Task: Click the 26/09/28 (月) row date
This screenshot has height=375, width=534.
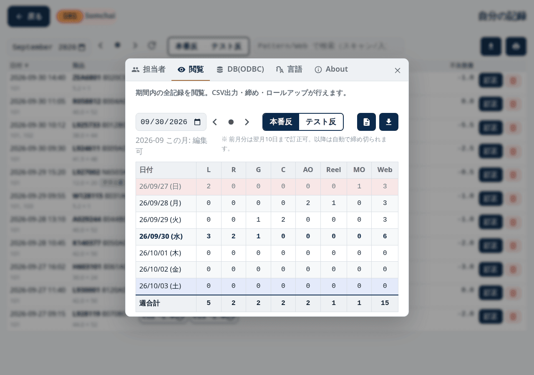Action: (x=160, y=203)
